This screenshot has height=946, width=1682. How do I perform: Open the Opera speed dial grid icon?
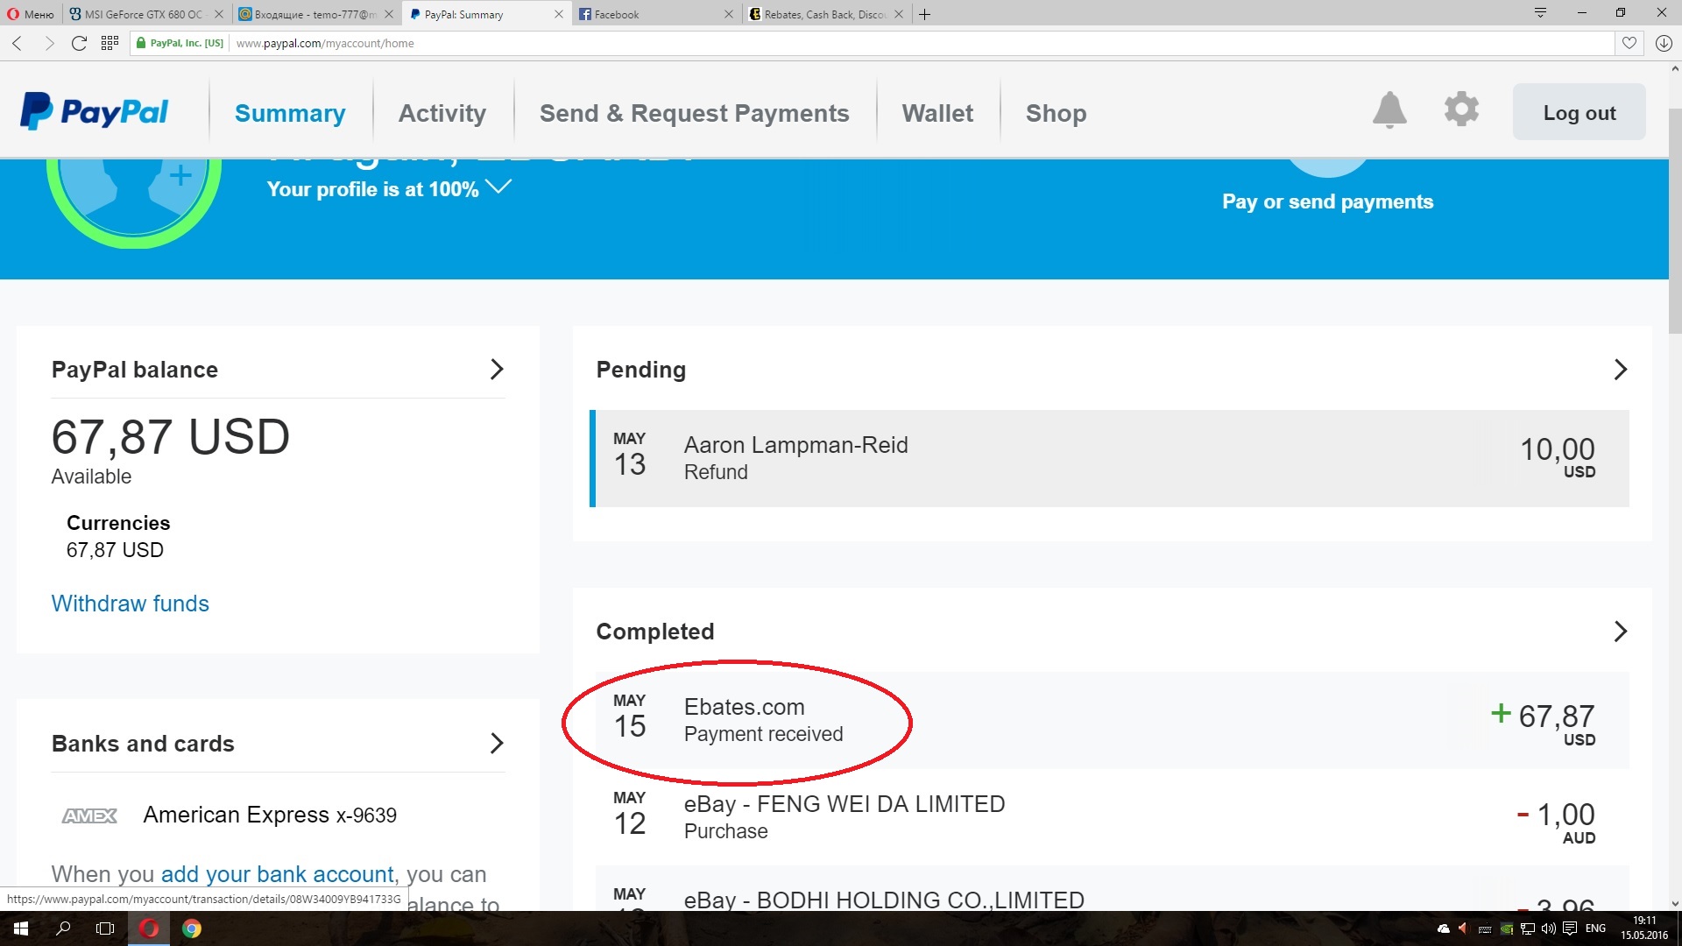(110, 43)
